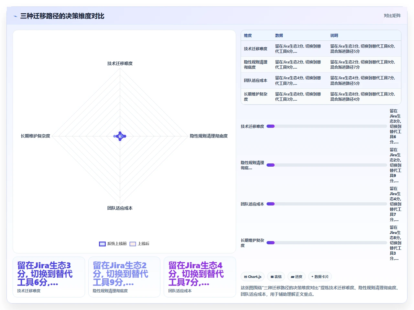The height and width of the screenshot is (310, 414).
Task: Select the Chart.js tag chip
Action: [253, 277]
